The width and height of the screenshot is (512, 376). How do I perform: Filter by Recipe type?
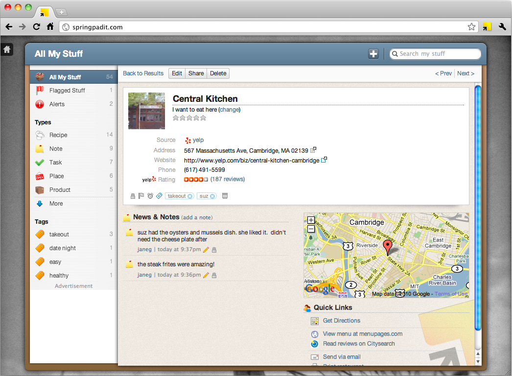[x=74, y=135]
